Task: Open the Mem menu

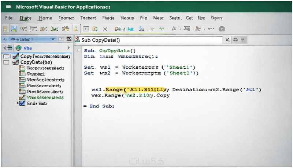Action: (158, 18)
